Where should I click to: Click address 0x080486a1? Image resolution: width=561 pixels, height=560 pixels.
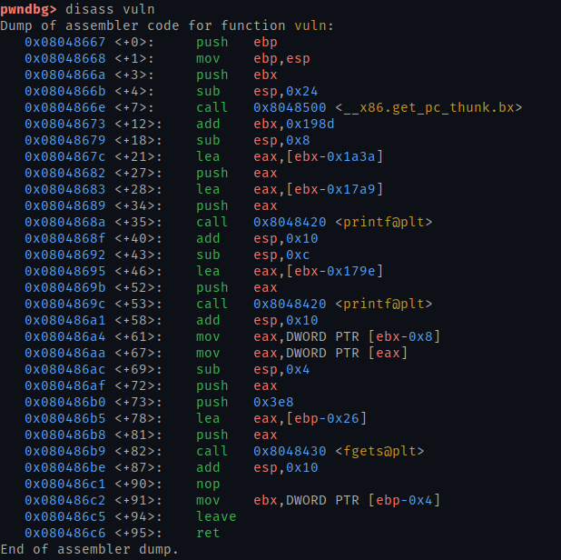pos(65,320)
